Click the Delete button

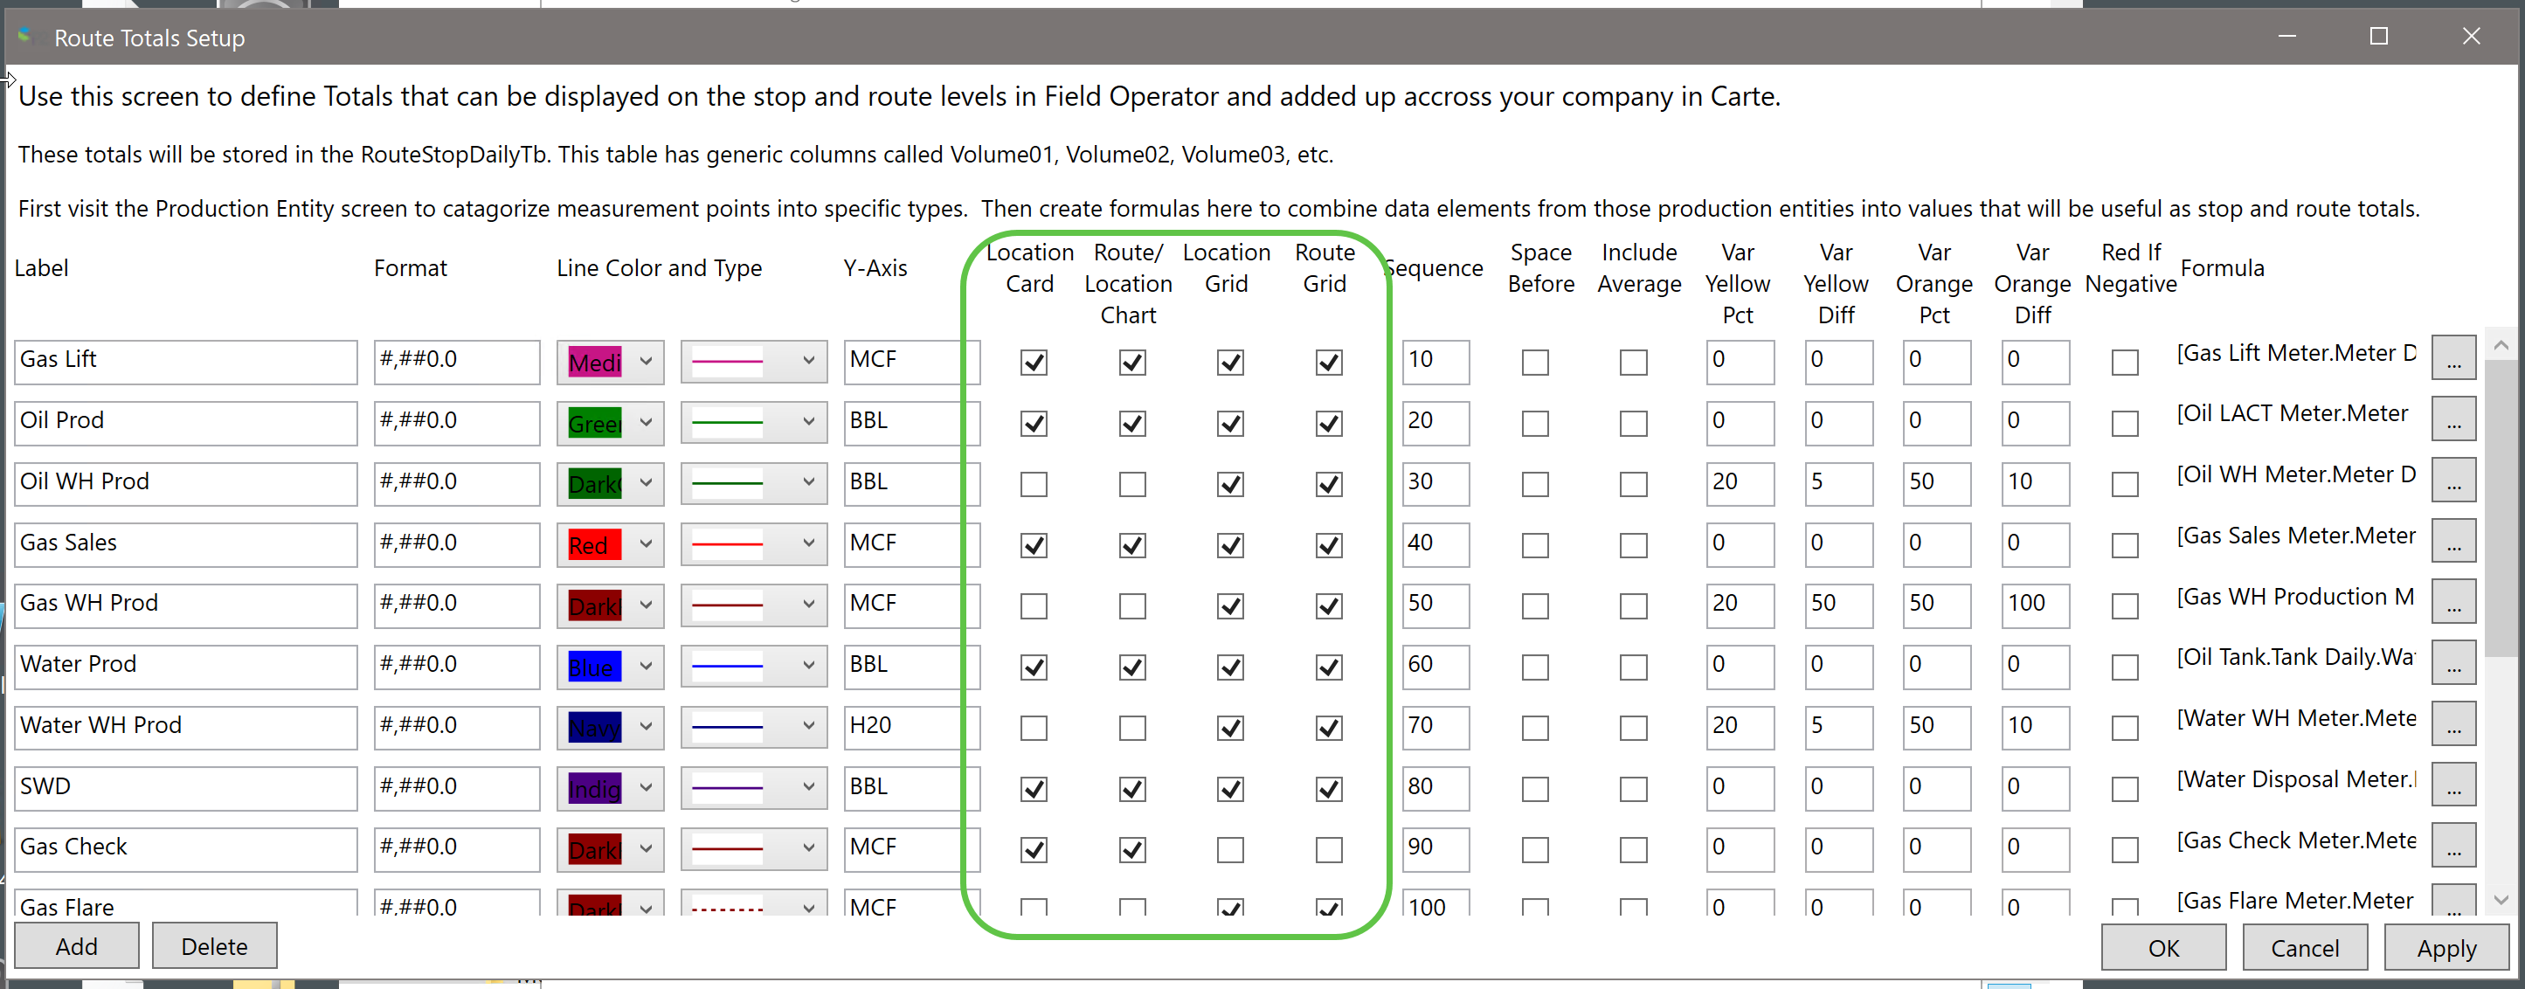click(x=214, y=946)
